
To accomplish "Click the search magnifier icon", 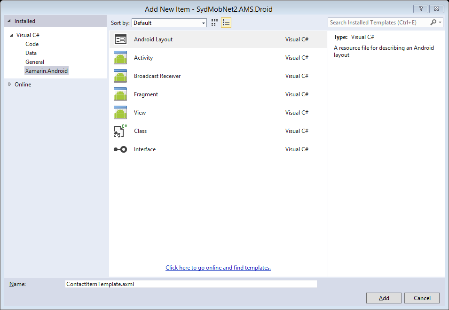I will (x=433, y=22).
